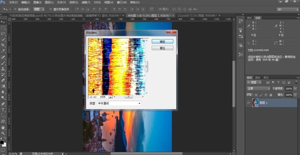Select the Rectangular Marquee tool
This screenshot has height=155, width=300.
(x=3, y=28)
